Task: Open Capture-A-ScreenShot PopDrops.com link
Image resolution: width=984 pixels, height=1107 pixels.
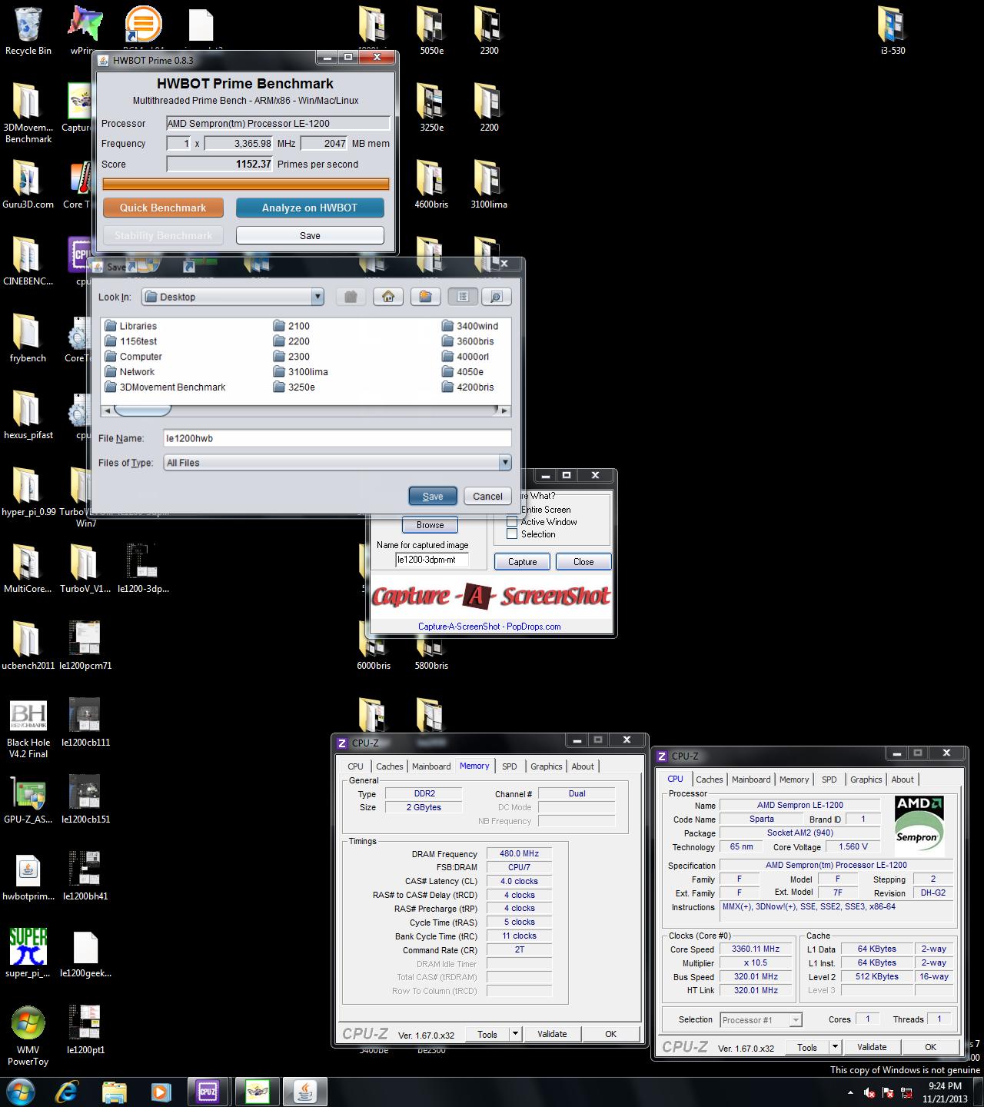Action: (489, 627)
